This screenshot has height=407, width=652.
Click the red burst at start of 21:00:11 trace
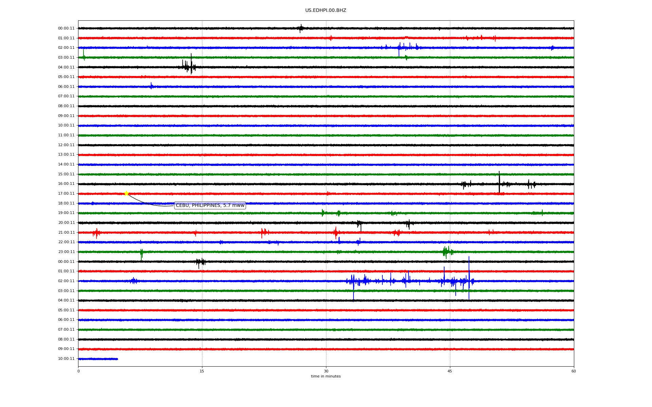click(x=96, y=233)
